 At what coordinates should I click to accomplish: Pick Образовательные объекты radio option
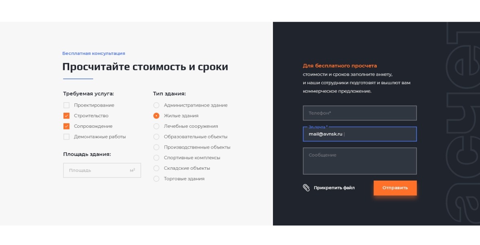coord(156,137)
